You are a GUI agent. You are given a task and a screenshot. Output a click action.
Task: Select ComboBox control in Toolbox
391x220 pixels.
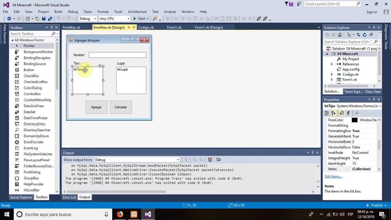32,94
